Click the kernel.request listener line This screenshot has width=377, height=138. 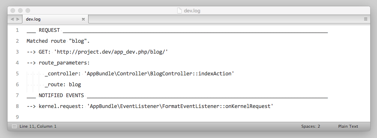click(x=150, y=106)
